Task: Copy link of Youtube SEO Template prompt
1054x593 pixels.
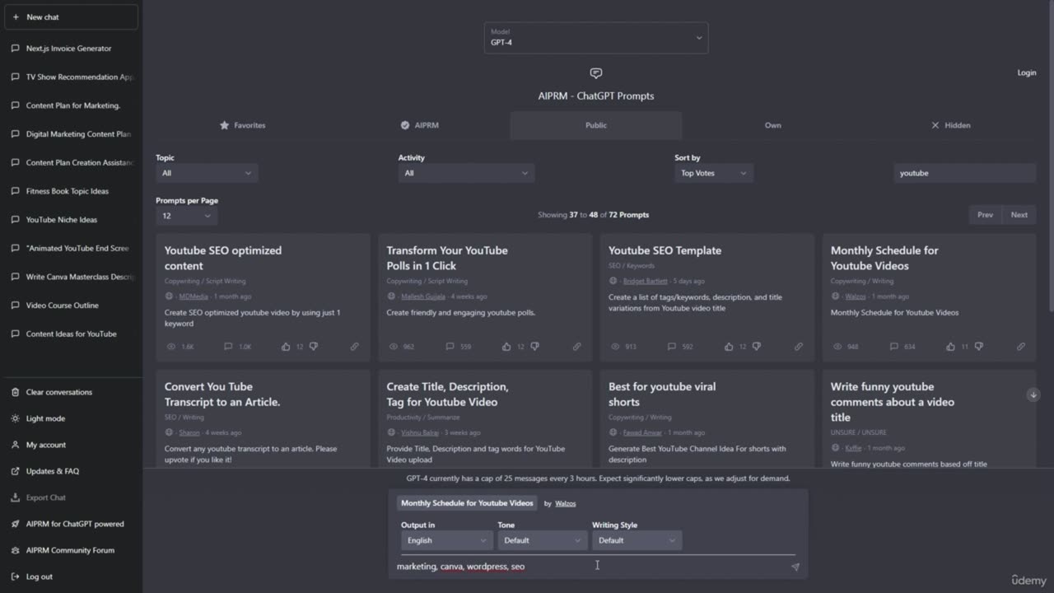Action: tap(798, 347)
